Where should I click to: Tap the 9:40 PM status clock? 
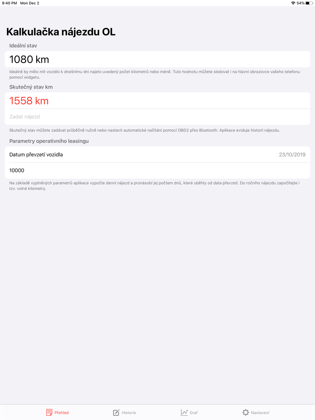point(9,3)
